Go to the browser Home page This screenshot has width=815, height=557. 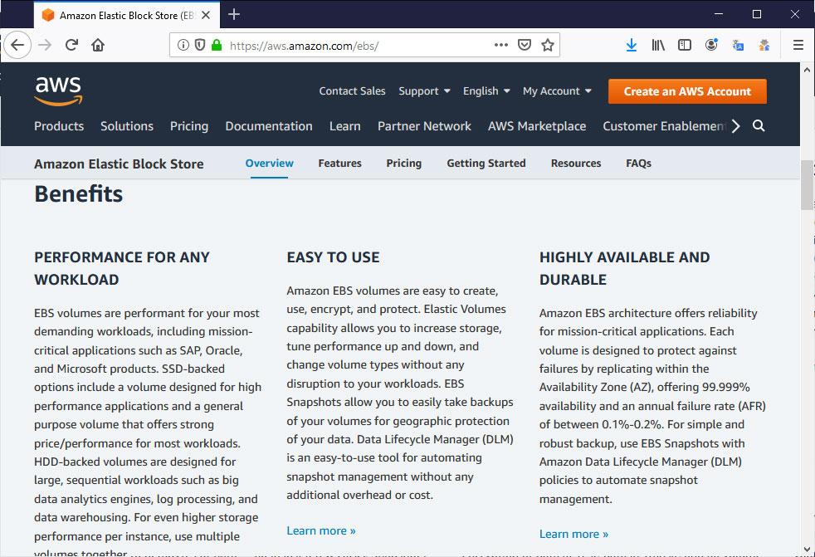pyautogui.click(x=98, y=46)
